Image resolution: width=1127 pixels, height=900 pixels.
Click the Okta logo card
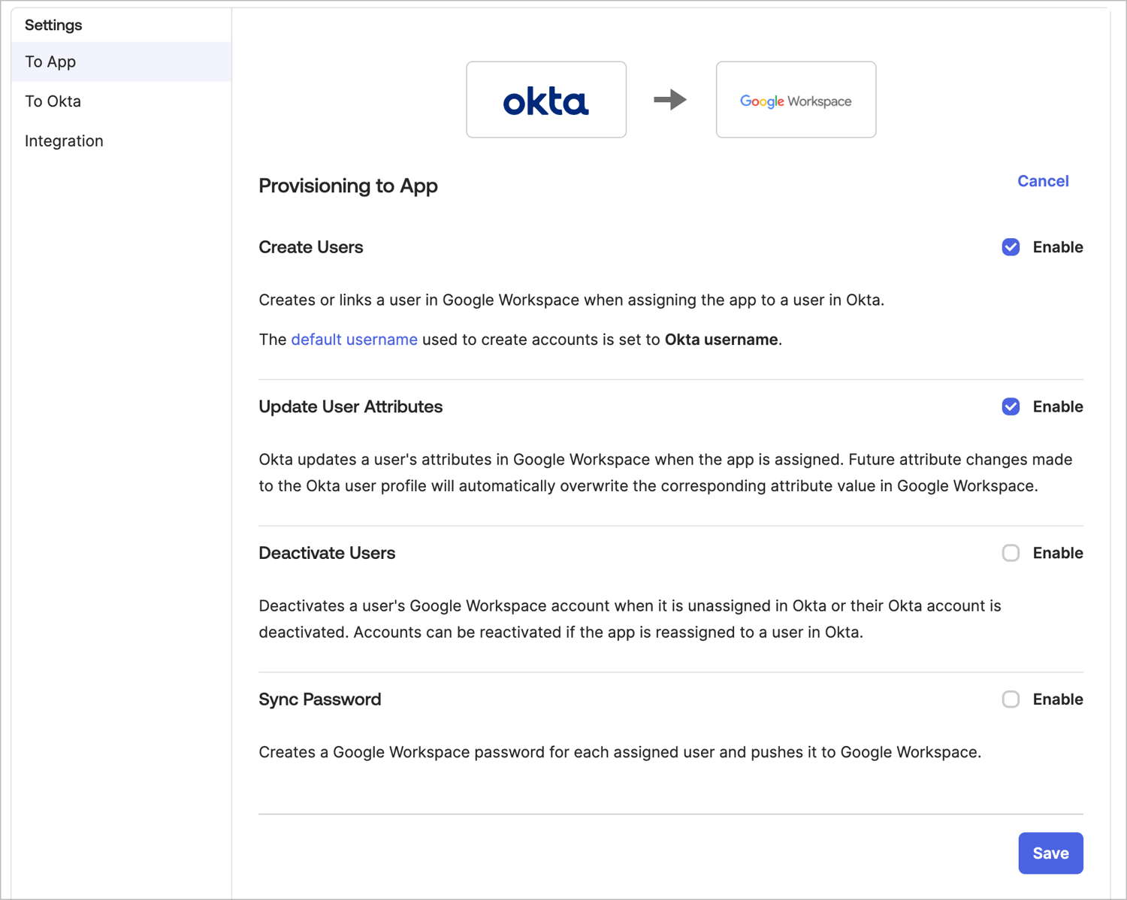coord(546,99)
